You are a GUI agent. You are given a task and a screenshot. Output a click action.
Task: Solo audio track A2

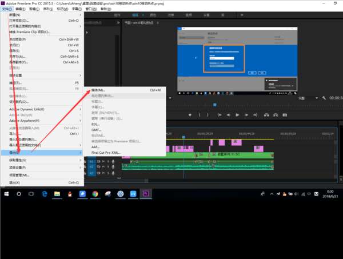click(108, 167)
